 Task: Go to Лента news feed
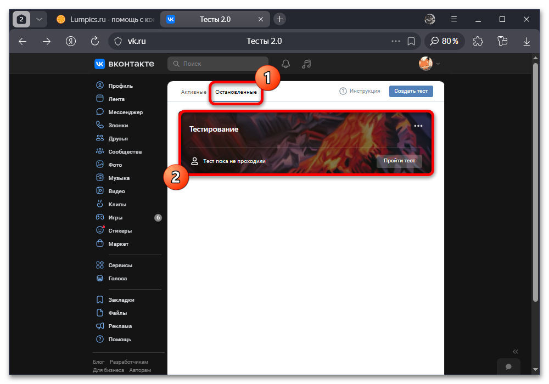[110, 99]
